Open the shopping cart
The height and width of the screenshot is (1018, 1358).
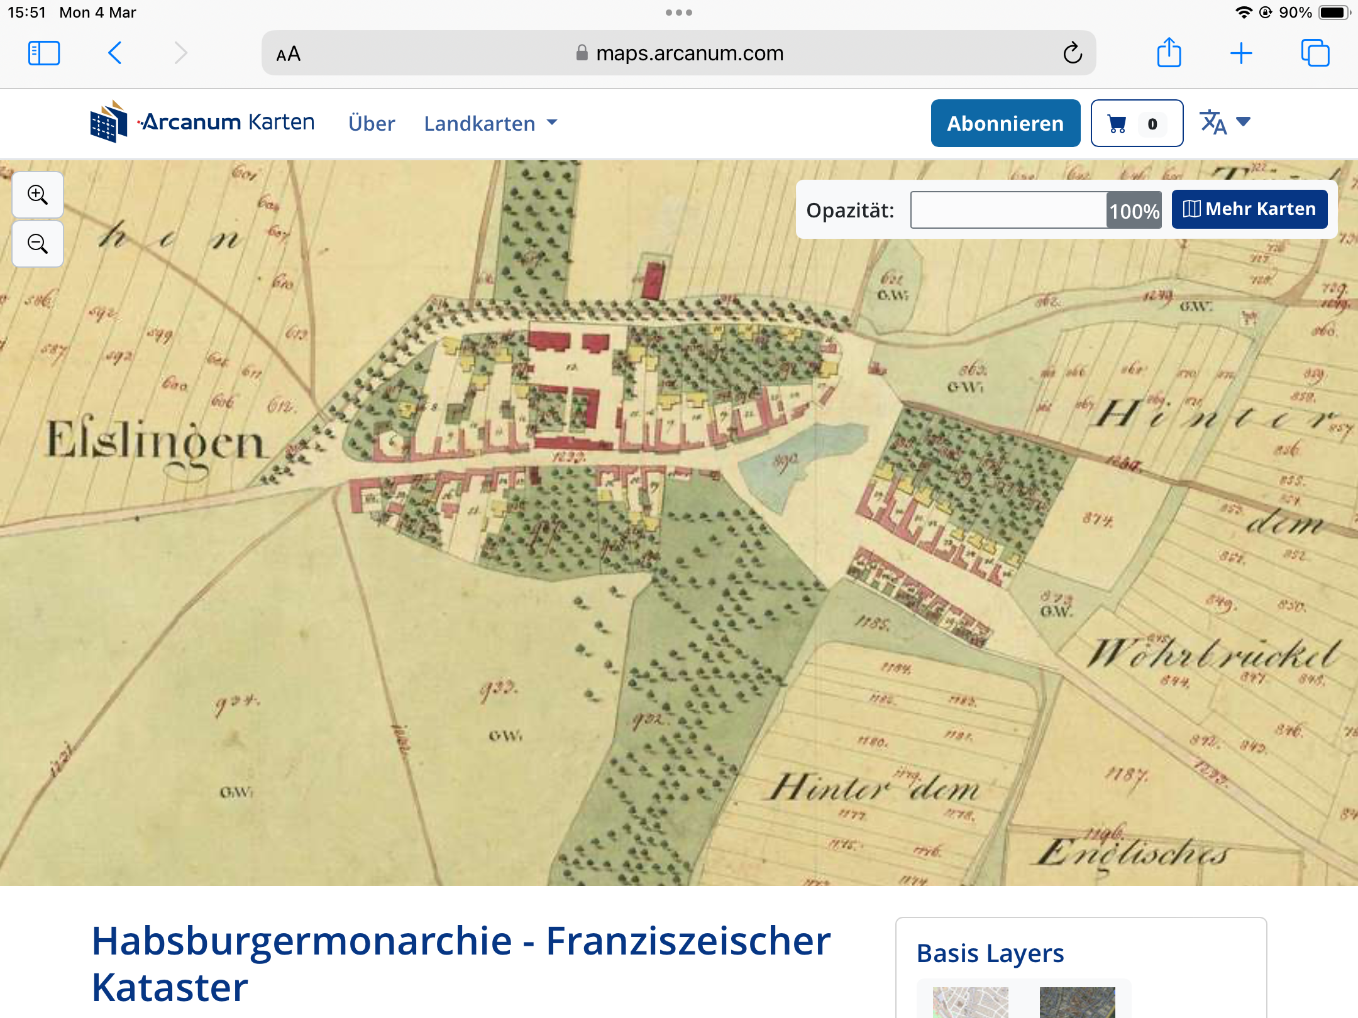[x=1137, y=123]
